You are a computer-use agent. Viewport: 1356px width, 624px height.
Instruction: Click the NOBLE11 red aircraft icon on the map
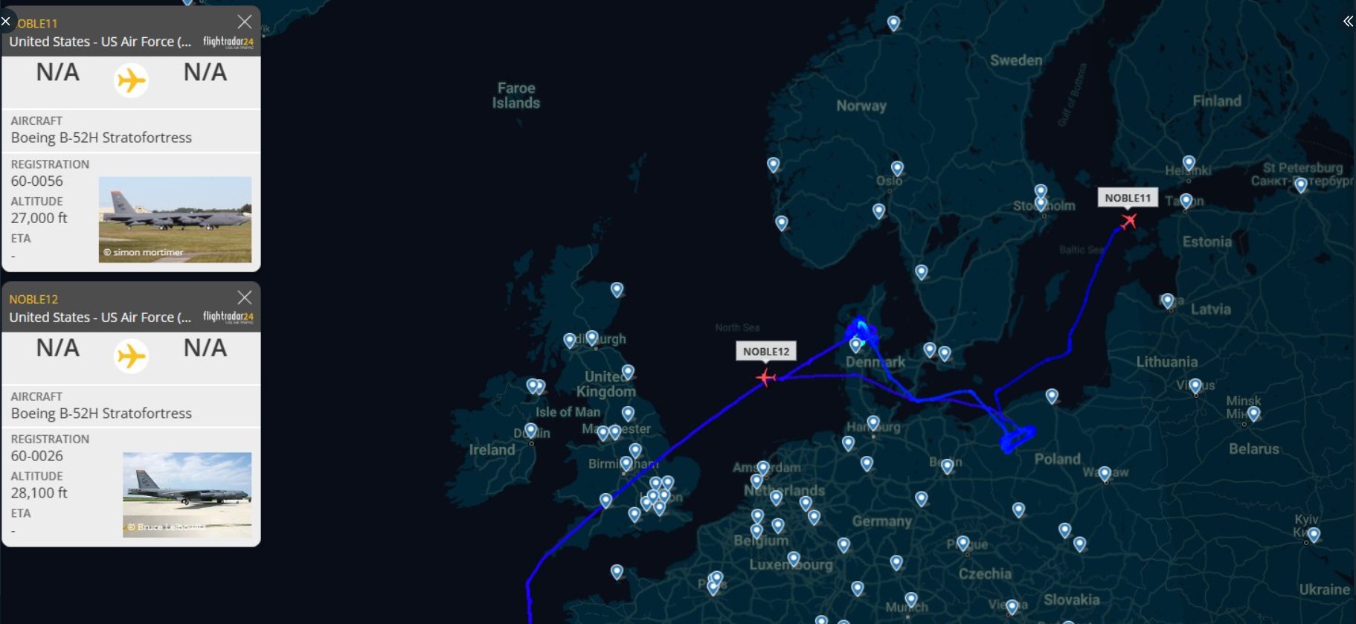1129,221
